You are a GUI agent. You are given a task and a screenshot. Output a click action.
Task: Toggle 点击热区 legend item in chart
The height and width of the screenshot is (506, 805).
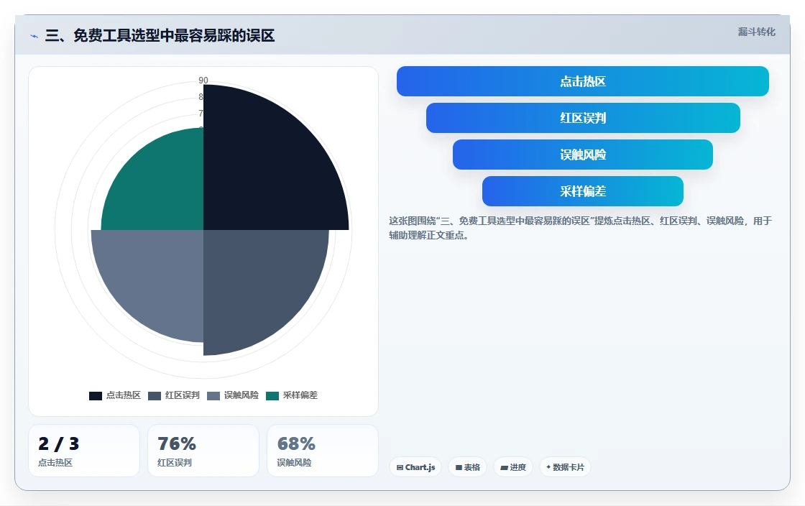(x=115, y=395)
